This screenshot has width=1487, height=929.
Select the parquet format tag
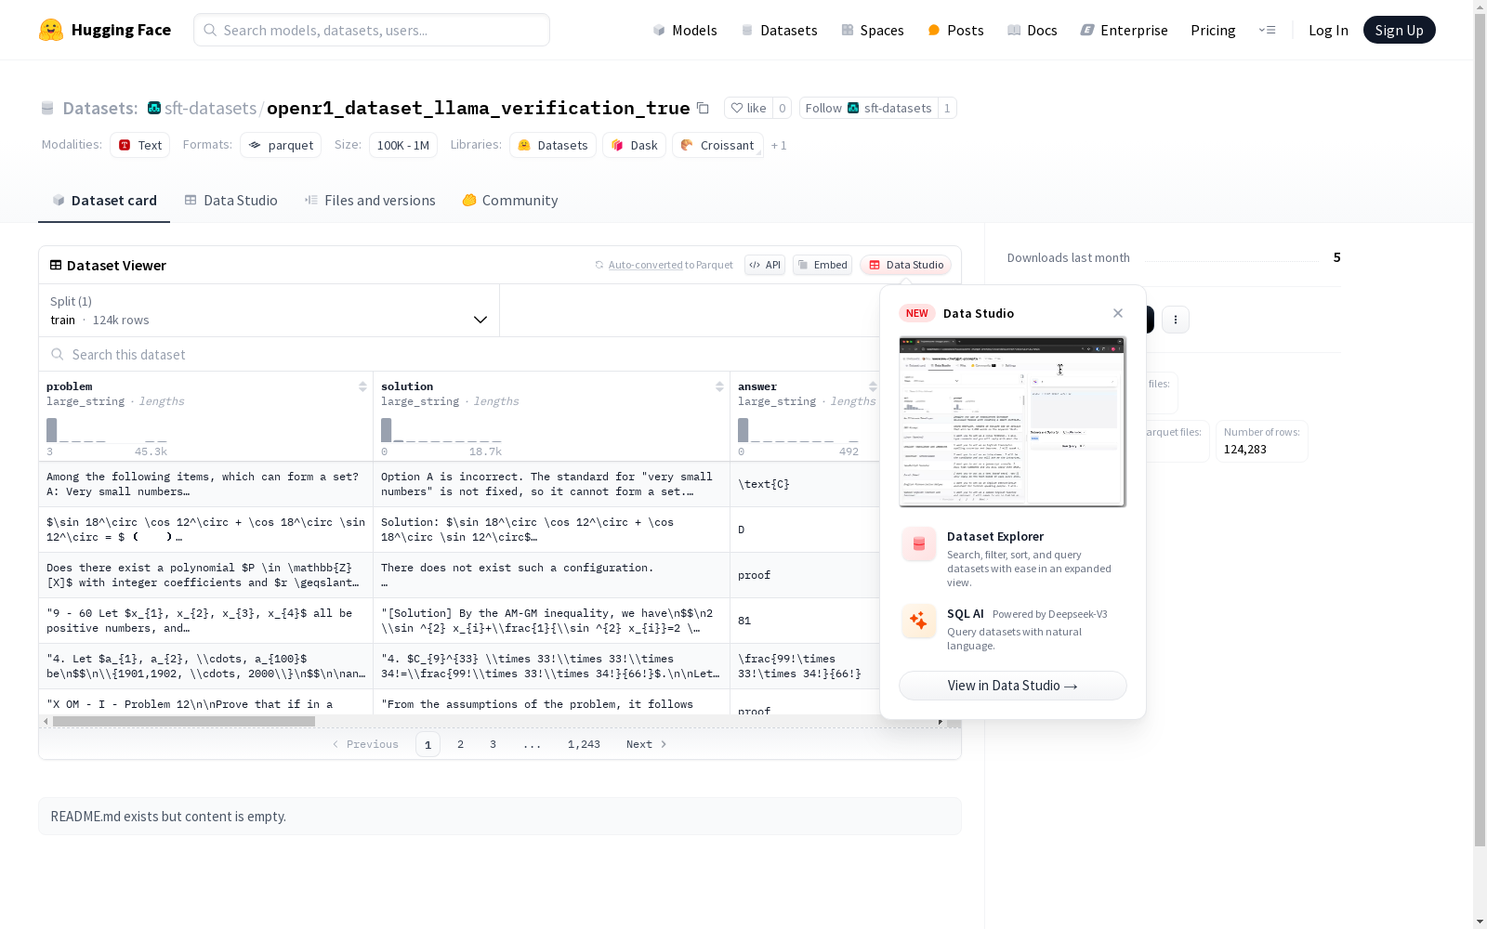click(281, 145)
